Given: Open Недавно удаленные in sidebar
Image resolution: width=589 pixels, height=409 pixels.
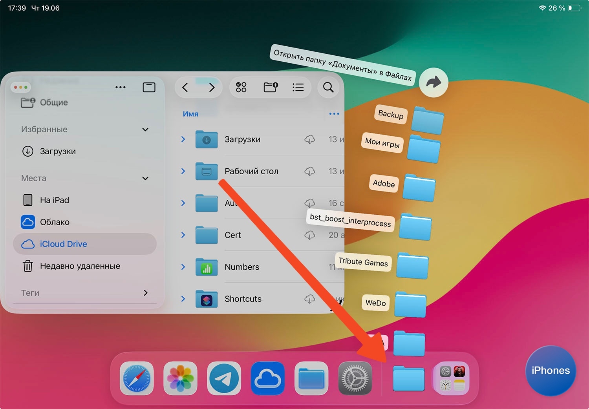Looking at the screenshot, I should 80,266.
